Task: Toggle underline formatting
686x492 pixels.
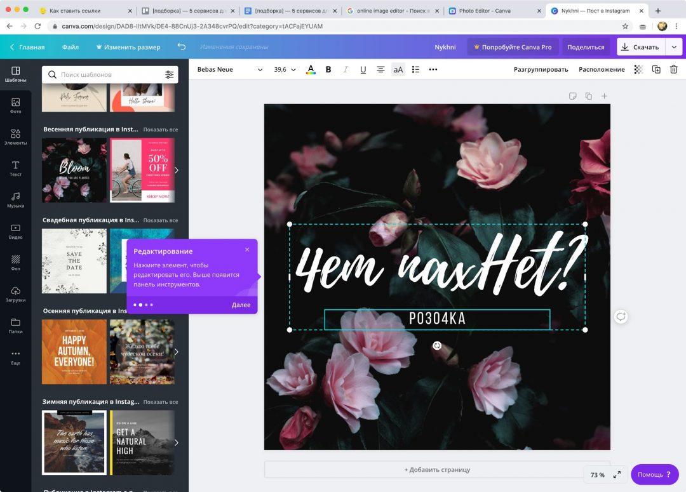Action: (363, 69)
